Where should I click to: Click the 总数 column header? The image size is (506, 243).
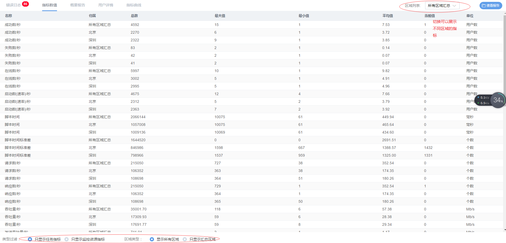[x=134, y=16]
